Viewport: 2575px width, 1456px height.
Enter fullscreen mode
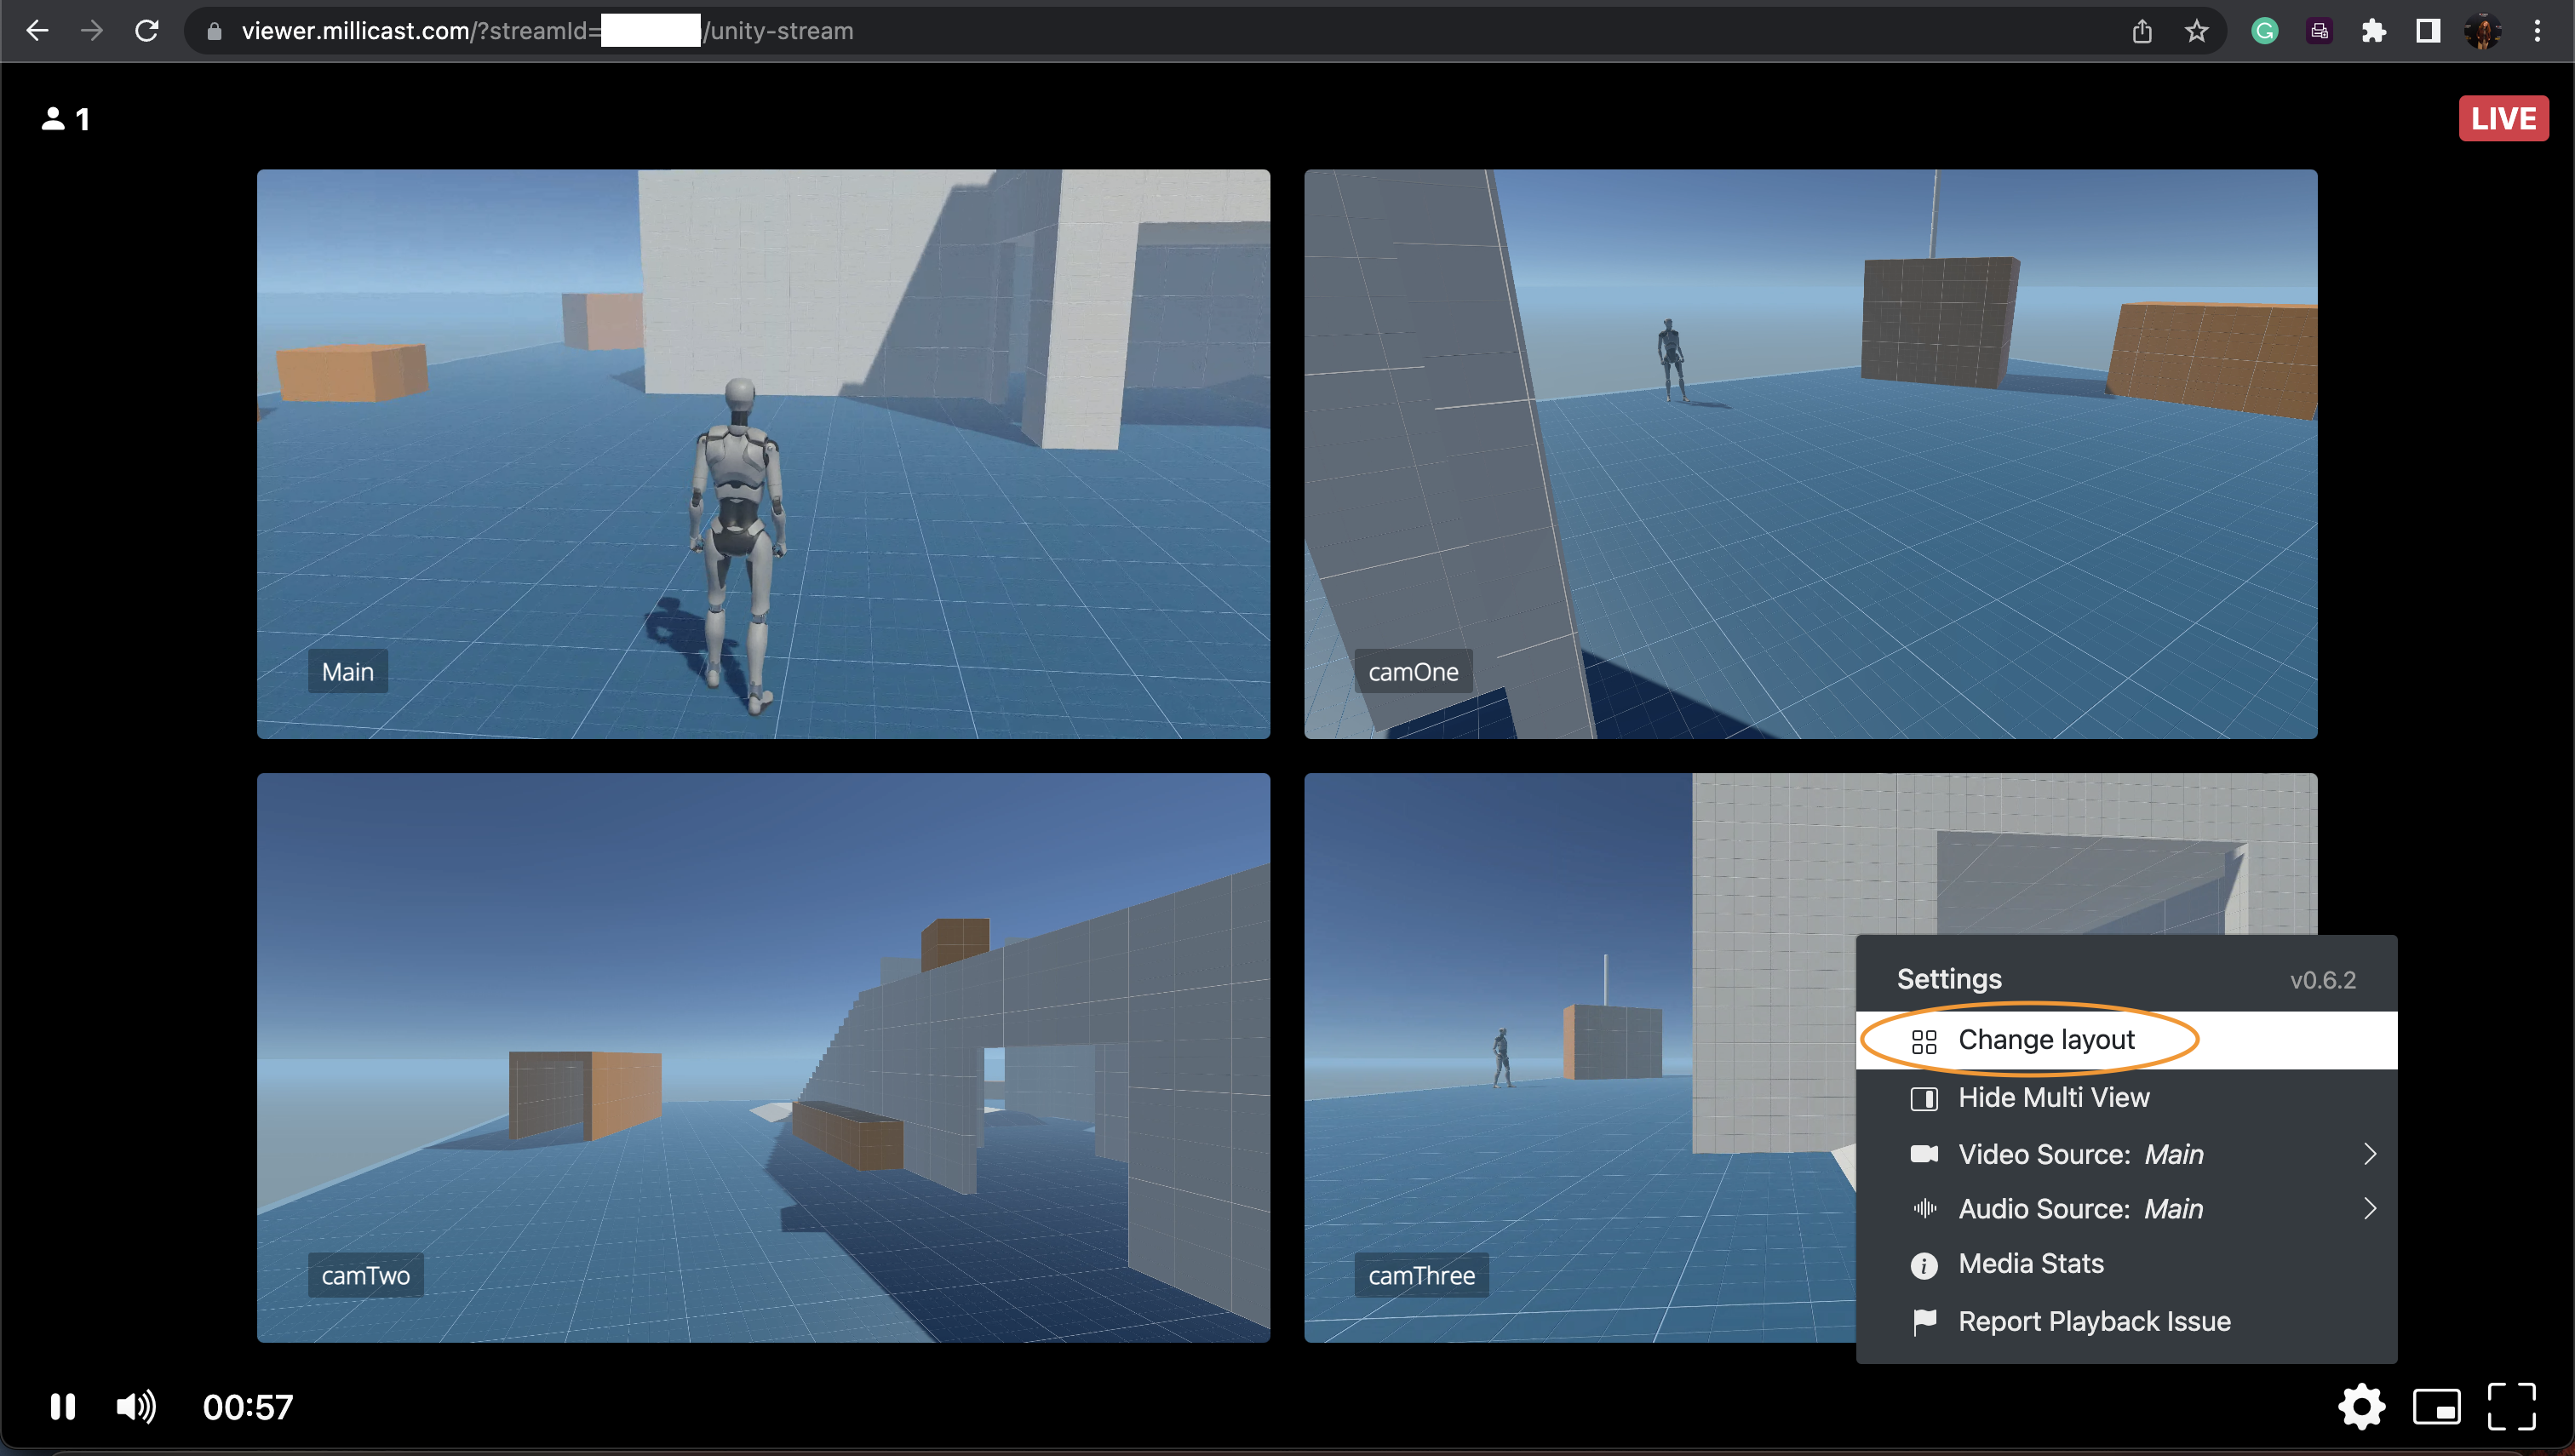pyautogui.click(x=2511, y=1407)
